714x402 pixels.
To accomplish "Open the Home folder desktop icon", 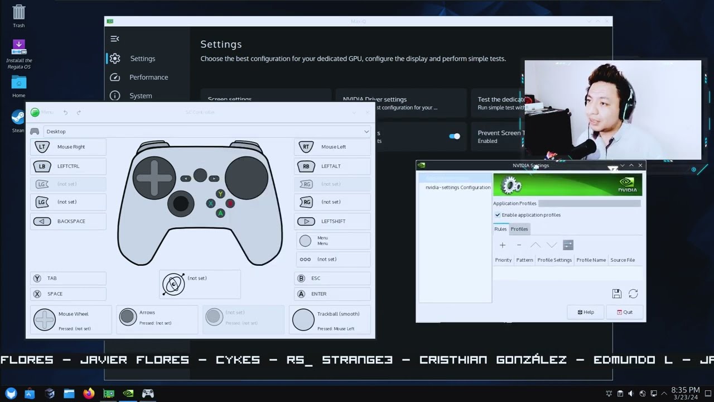I will click(x=18, y=87).
